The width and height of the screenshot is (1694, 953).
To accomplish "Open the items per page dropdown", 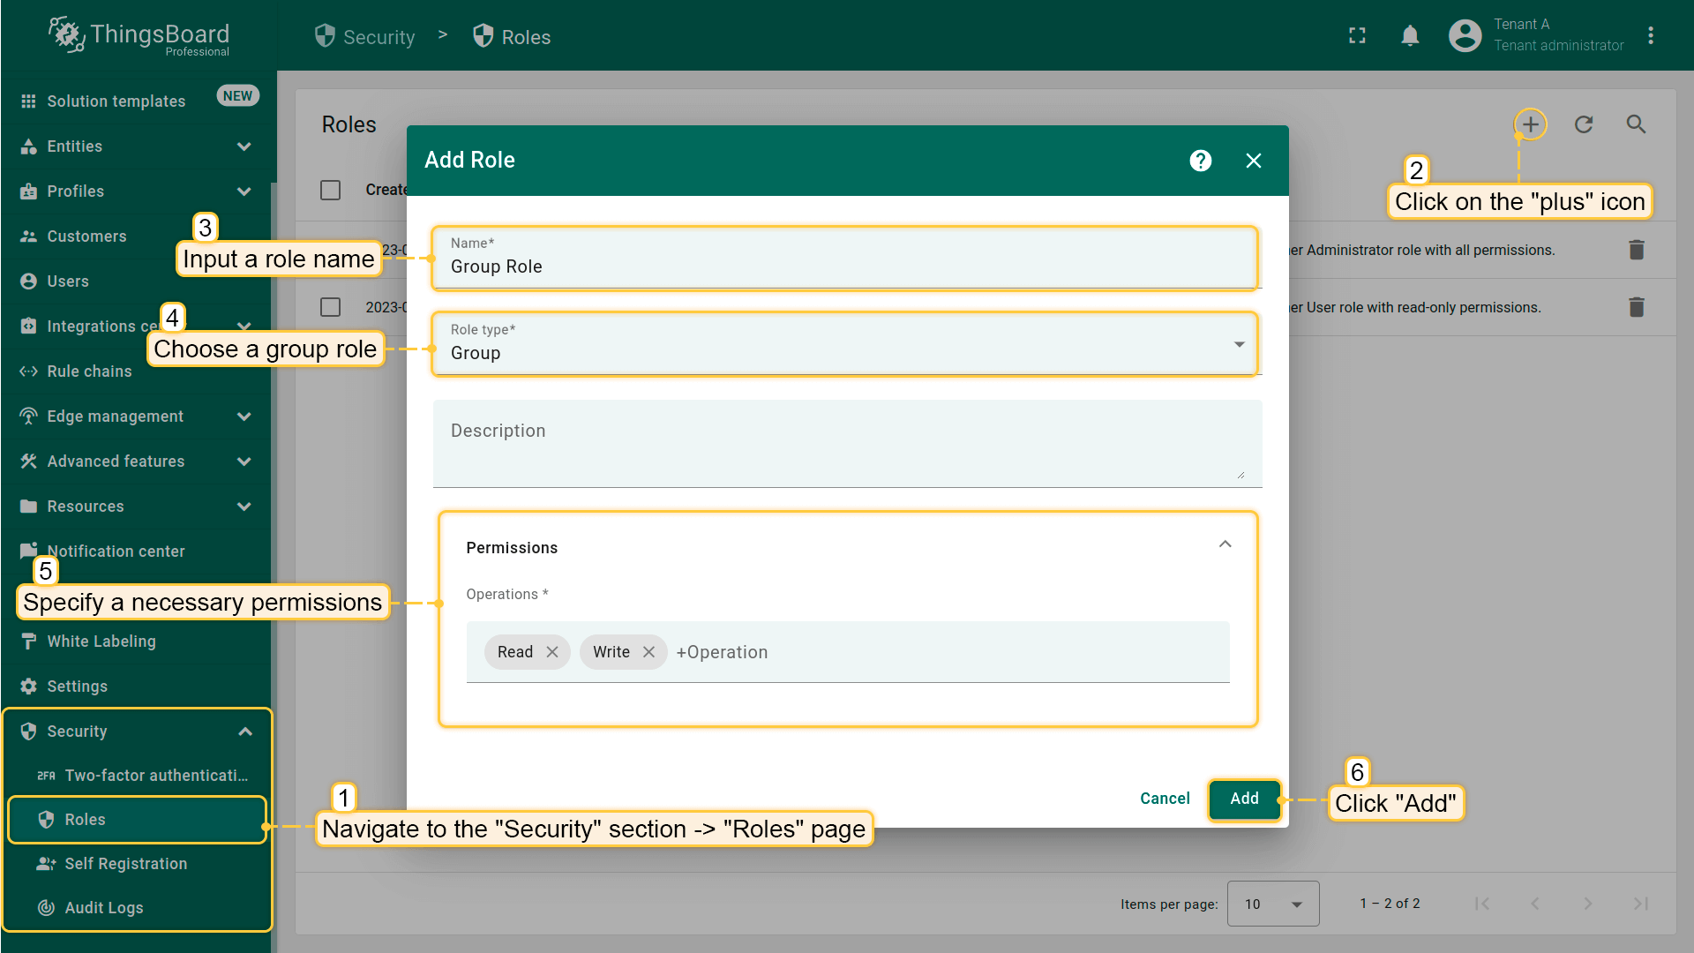I will click(x=1272, y=904).
